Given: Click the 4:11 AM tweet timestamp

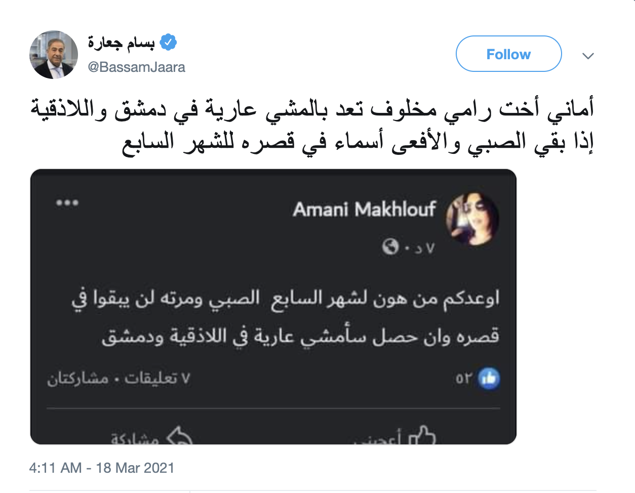Looking at the screenshot, I should click(102, 468).
